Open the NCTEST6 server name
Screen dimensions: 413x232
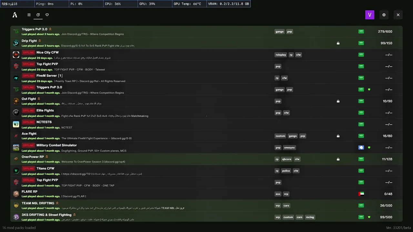coord(44,122)
